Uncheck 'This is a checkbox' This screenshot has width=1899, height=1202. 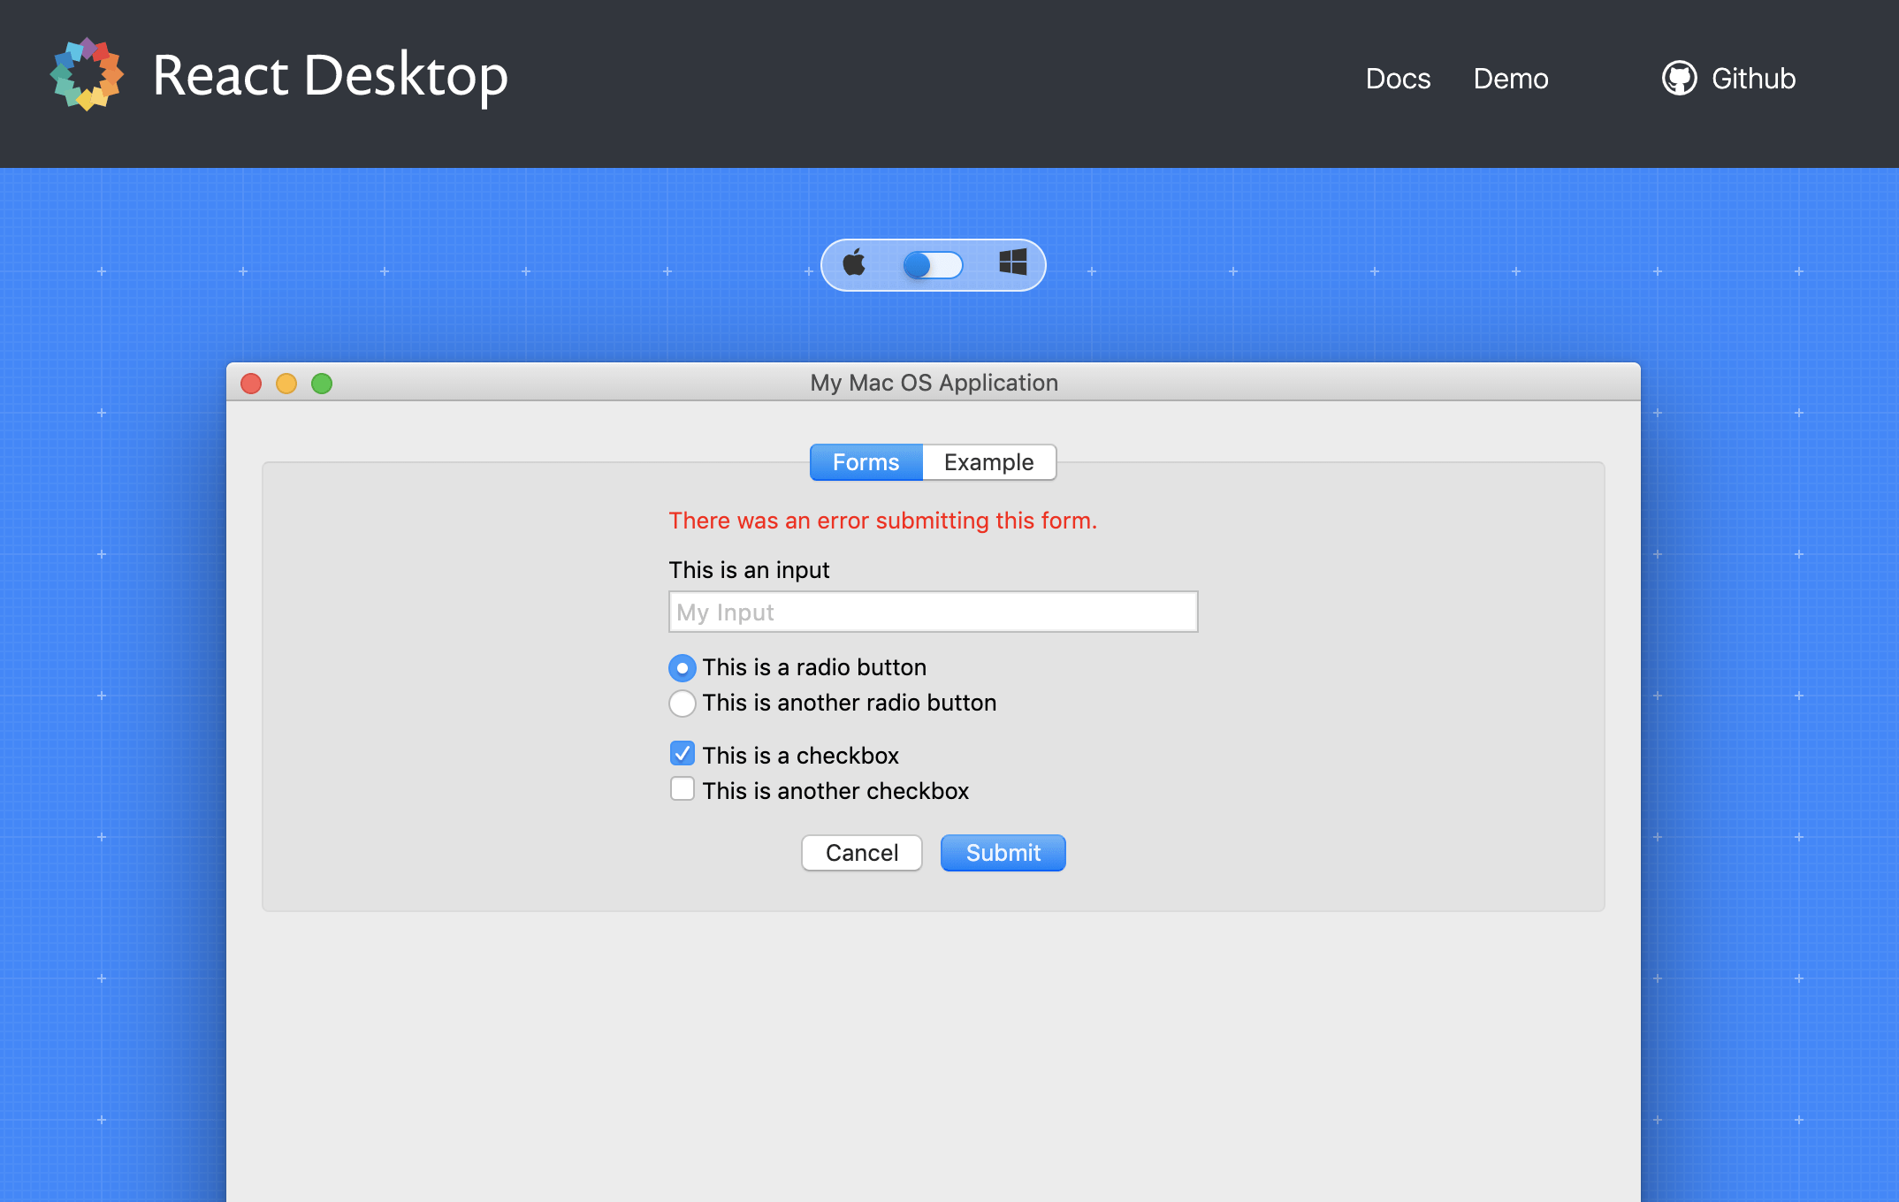[x=682, y=753]
